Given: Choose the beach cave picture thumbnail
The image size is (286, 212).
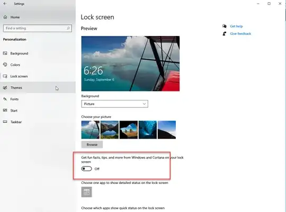Looking at the screenshot, I should (x=129, y=130).
